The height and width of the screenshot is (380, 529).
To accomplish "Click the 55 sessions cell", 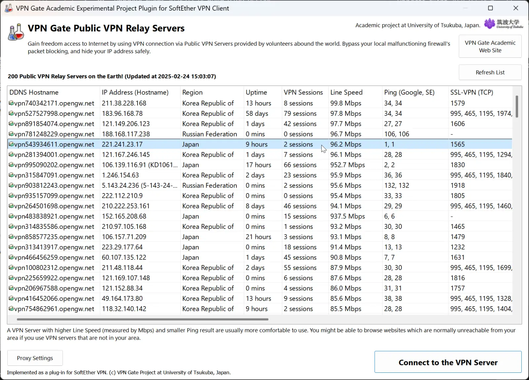I will click(300, 267).
